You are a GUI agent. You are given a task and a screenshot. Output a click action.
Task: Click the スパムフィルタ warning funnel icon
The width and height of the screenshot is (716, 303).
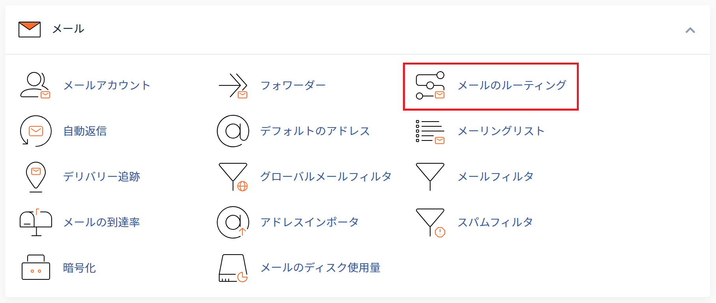[430, 223]
